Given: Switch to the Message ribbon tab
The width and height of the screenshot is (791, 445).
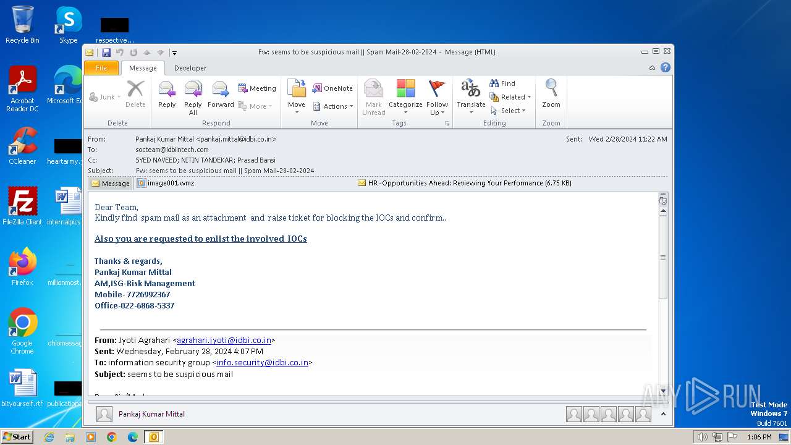Looking at the screenshot, I should tap(143, 68).
